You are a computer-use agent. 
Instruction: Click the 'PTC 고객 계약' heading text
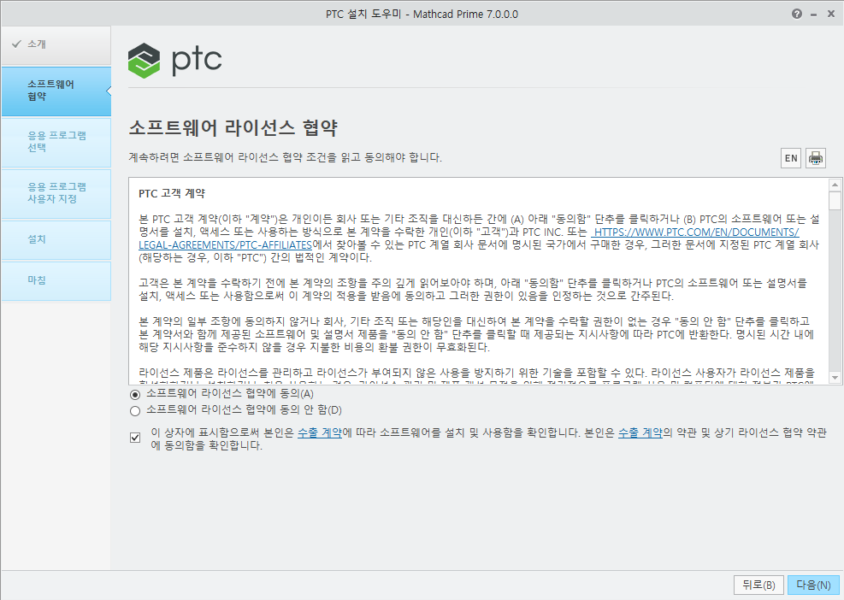172,194
